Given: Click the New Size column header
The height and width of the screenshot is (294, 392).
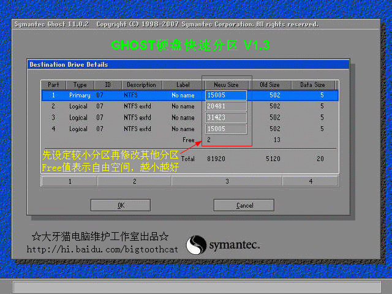Looking at the screenshot, I should 226,85.
